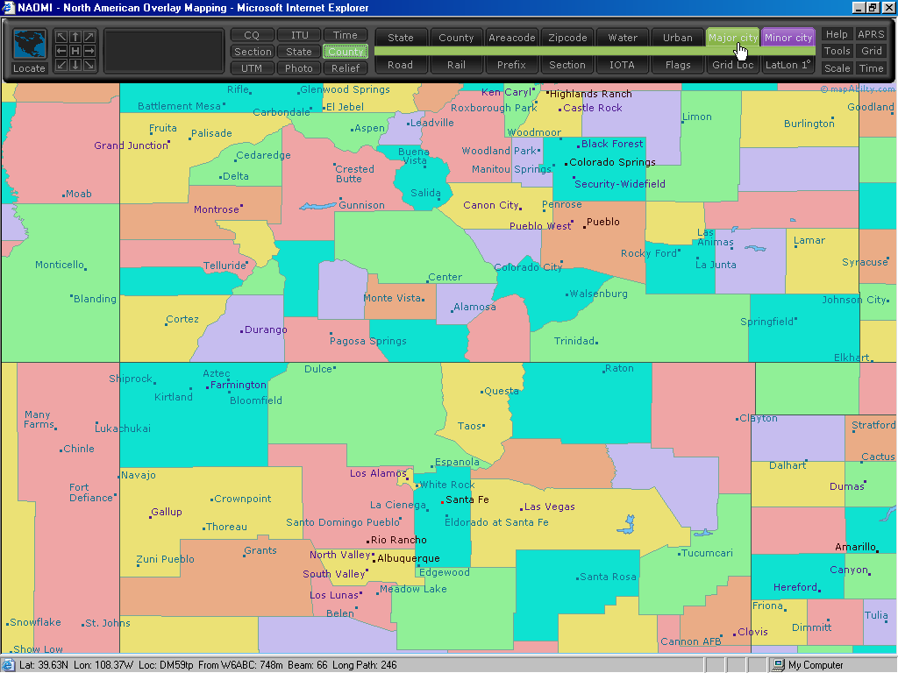This screenshot has height=673, width=898.
Task: Click the Time button in the right-hand panel
Action: [871, 68]
